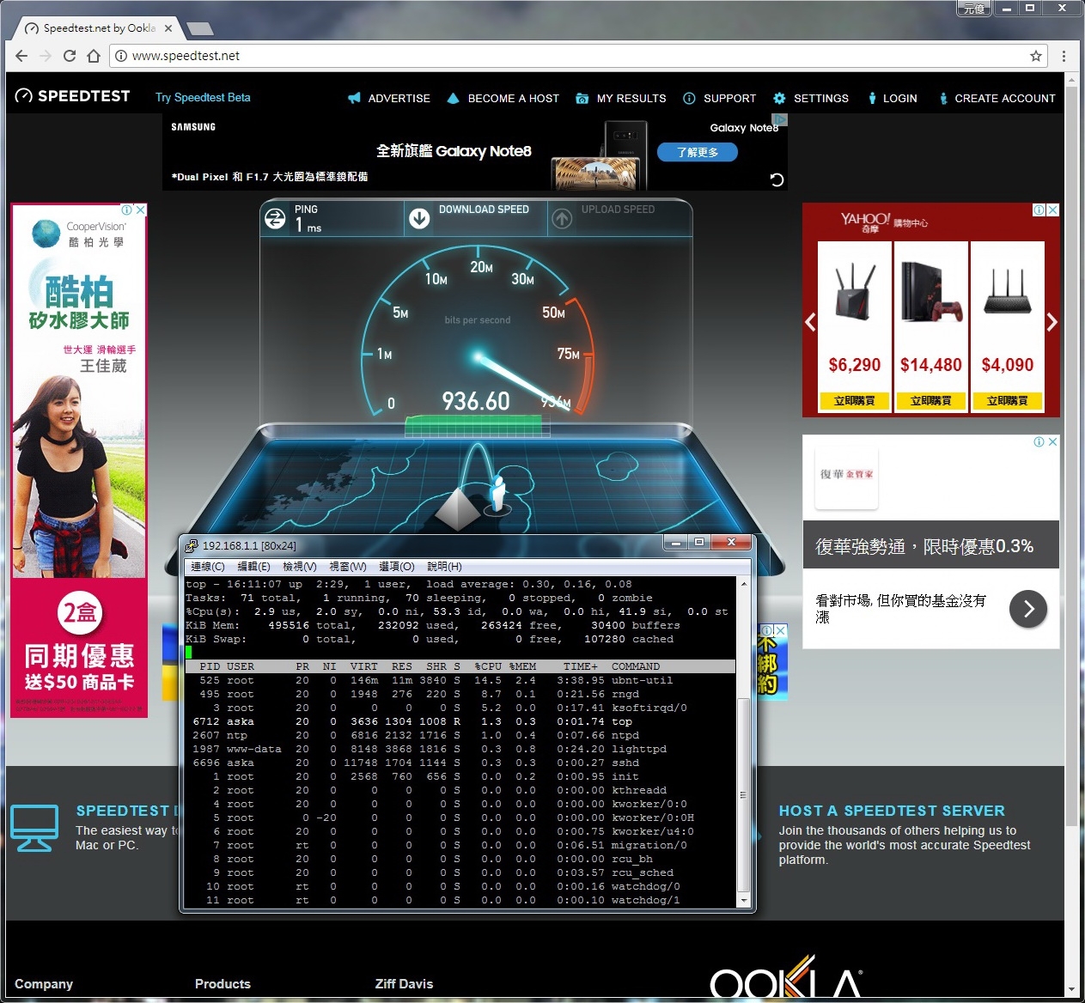Click the Chrome back arrow
The width and height of the screenshot is (1085, 1003).
21,56
